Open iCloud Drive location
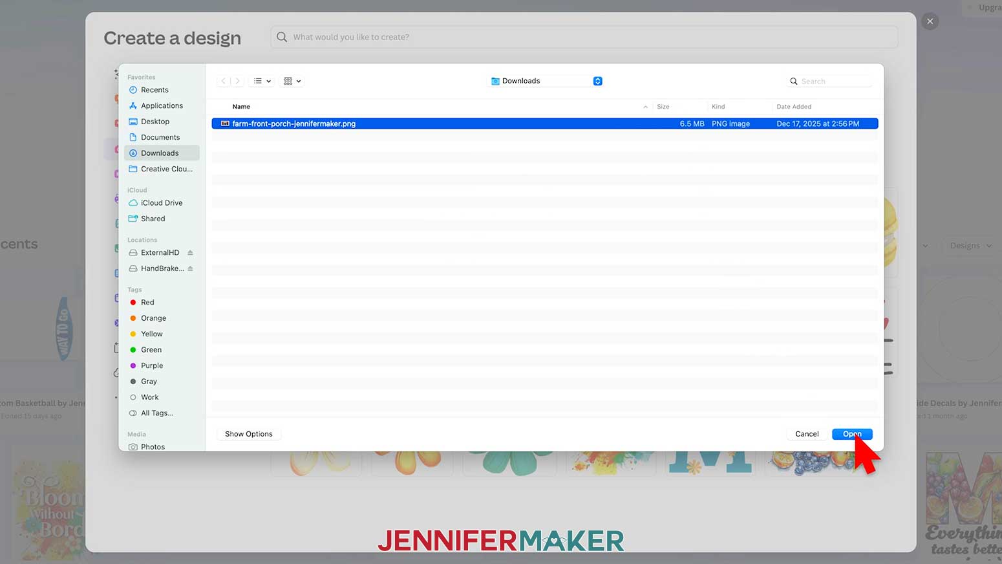 coord(162,202)
